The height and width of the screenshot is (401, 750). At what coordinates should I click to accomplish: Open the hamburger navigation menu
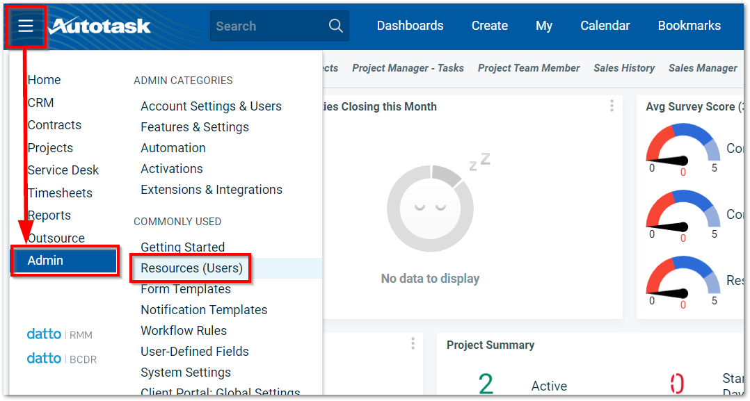(x=26, y=26)
